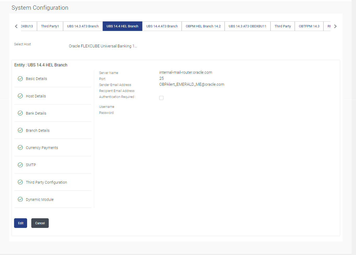Click the Oracle FLEXCUBE Universal Banking host value
Viewport: 356px width, 255px height.
(x=103, y=46)
